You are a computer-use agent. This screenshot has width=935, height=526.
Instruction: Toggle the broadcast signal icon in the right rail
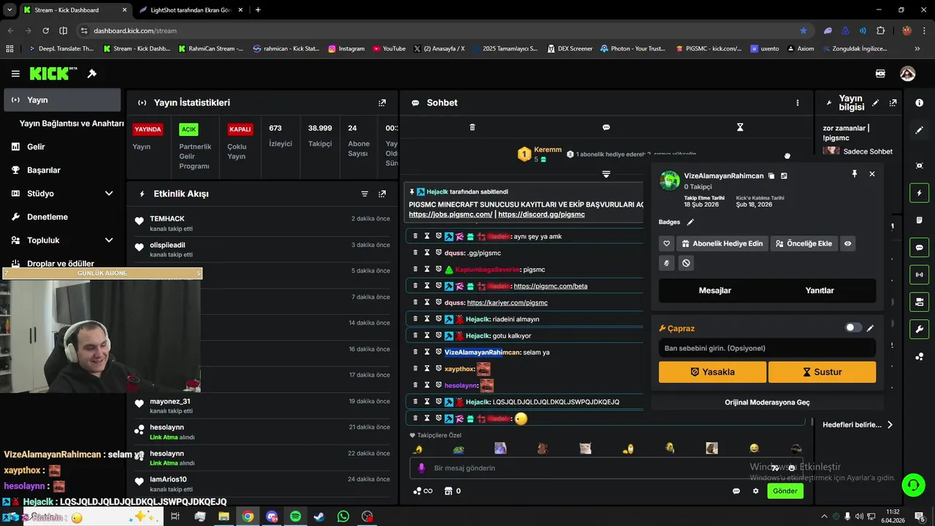point(919,275)
